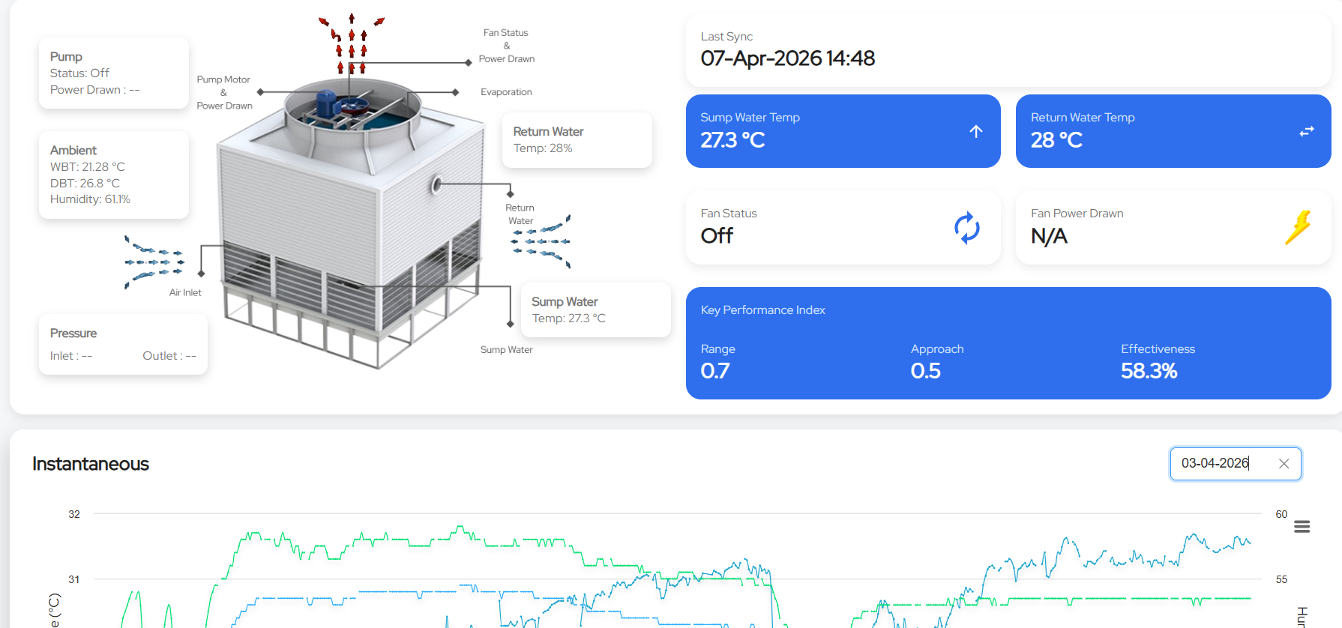The height and width of the screenshot is (628, 1342).
Task: Click the Sump Water Temp 27.3 °C value
Action: [x=732, y=140]
